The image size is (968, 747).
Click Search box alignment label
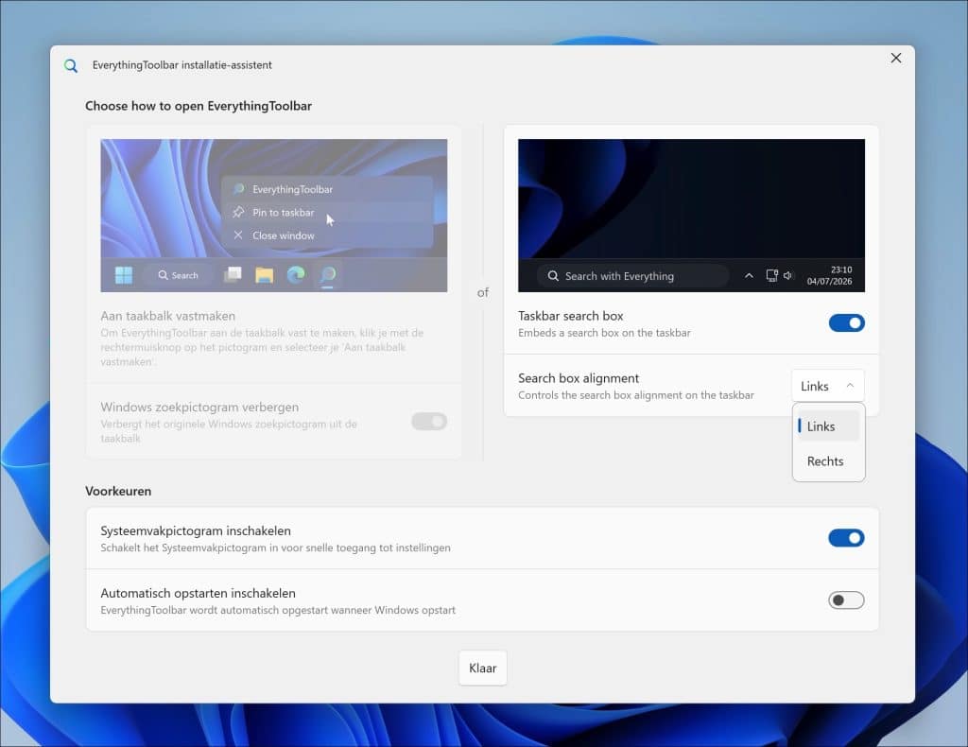[x=579, y=378]
